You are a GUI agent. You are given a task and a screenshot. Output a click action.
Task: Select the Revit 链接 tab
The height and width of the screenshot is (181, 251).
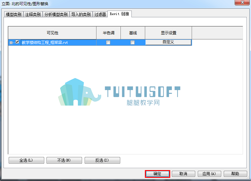pos(120,14)
